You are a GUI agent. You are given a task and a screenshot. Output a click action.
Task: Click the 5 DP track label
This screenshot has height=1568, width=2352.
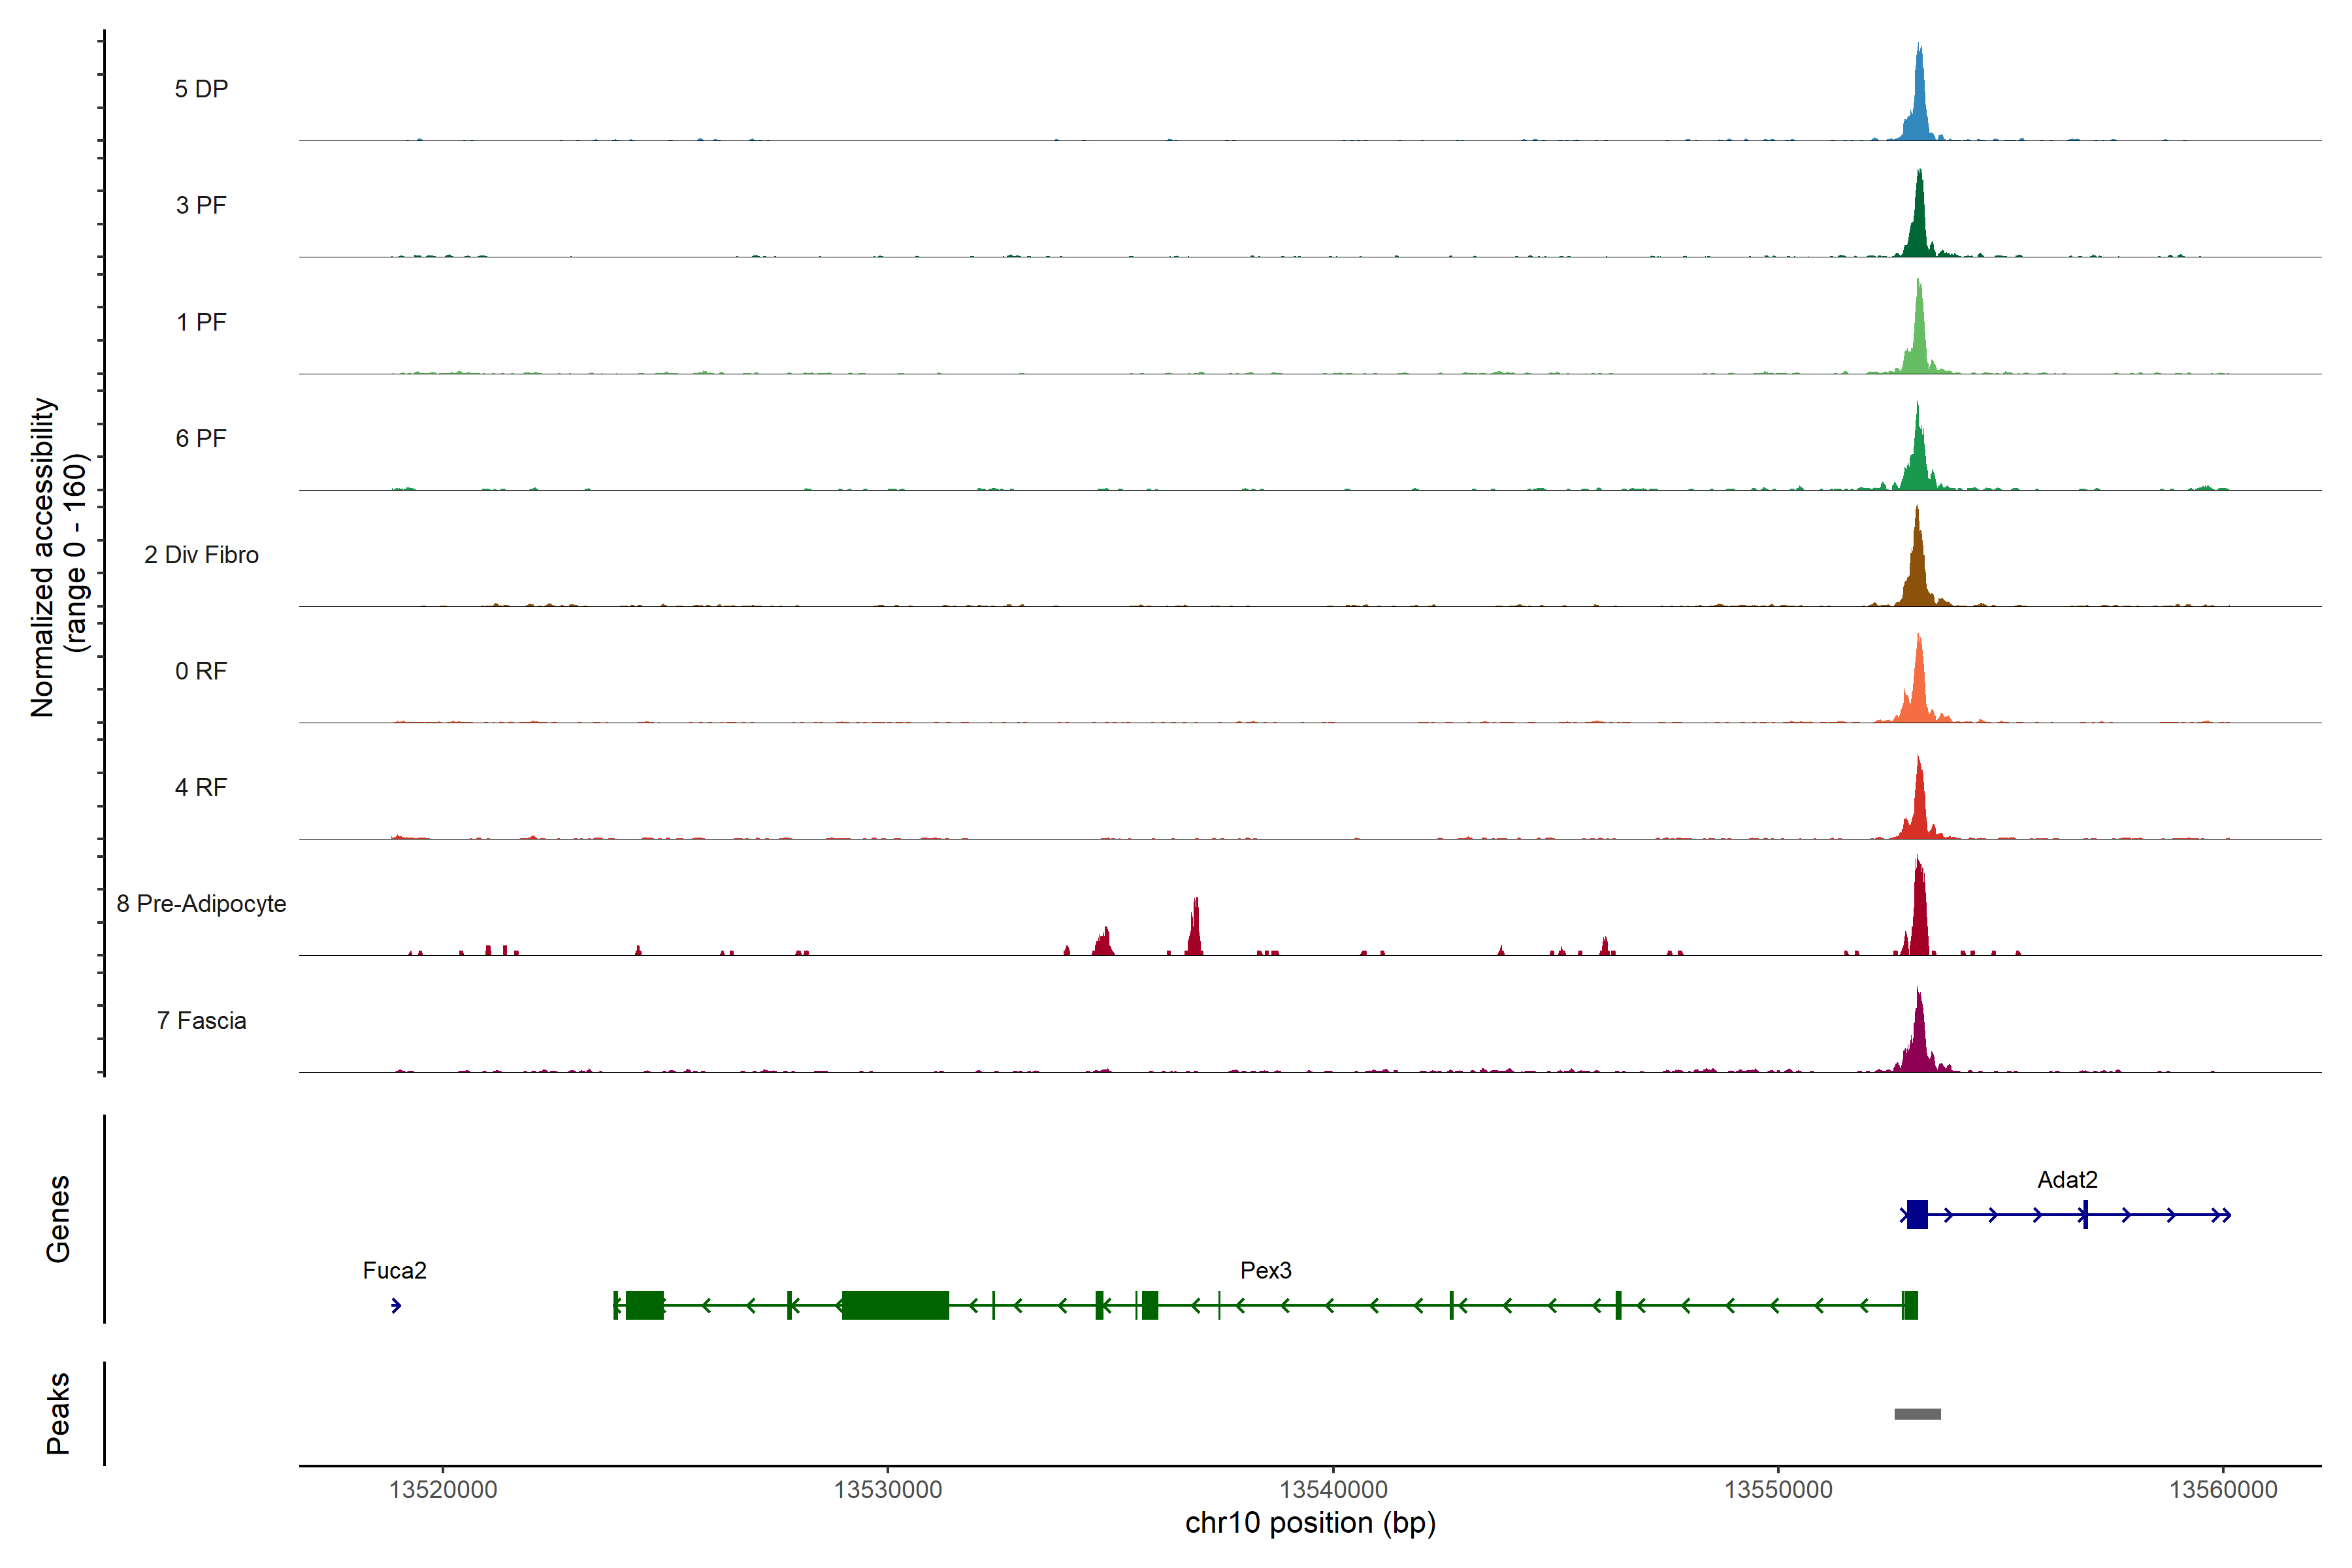coord(201,89)
